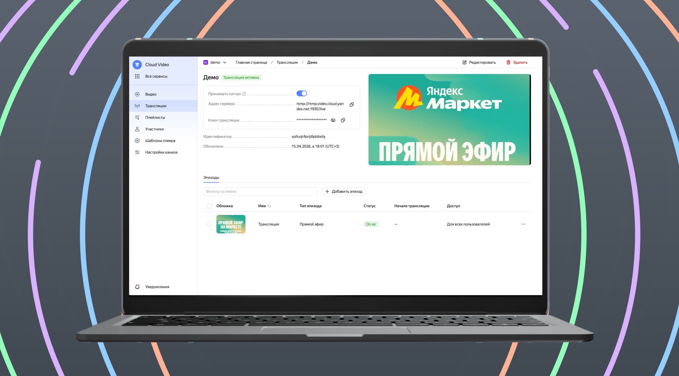This screenshot has width=679, height=376.
Task: Sort episodes by Имя column arrows
Action: coord(269,206)
